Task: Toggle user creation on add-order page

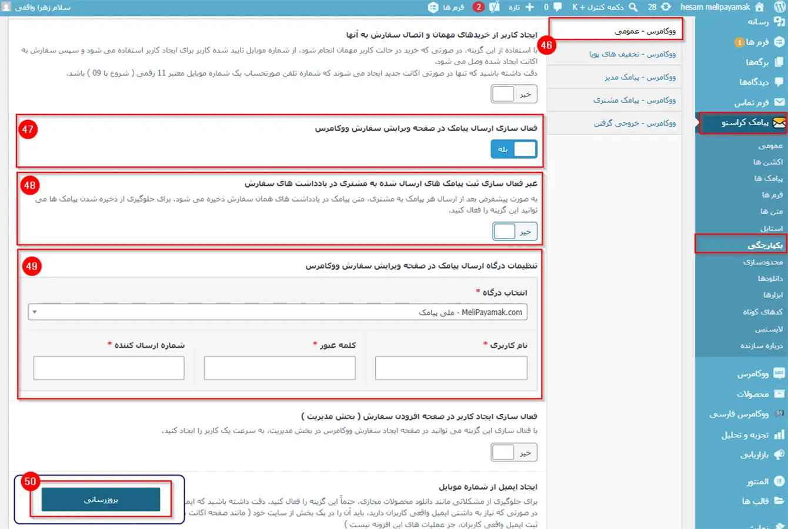Action: point(514,453)
